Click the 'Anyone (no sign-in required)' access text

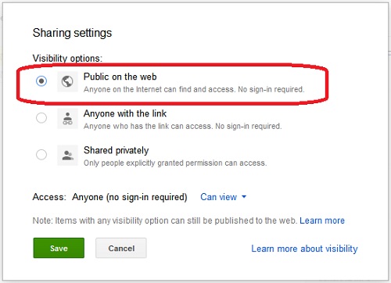click(130, 197)
